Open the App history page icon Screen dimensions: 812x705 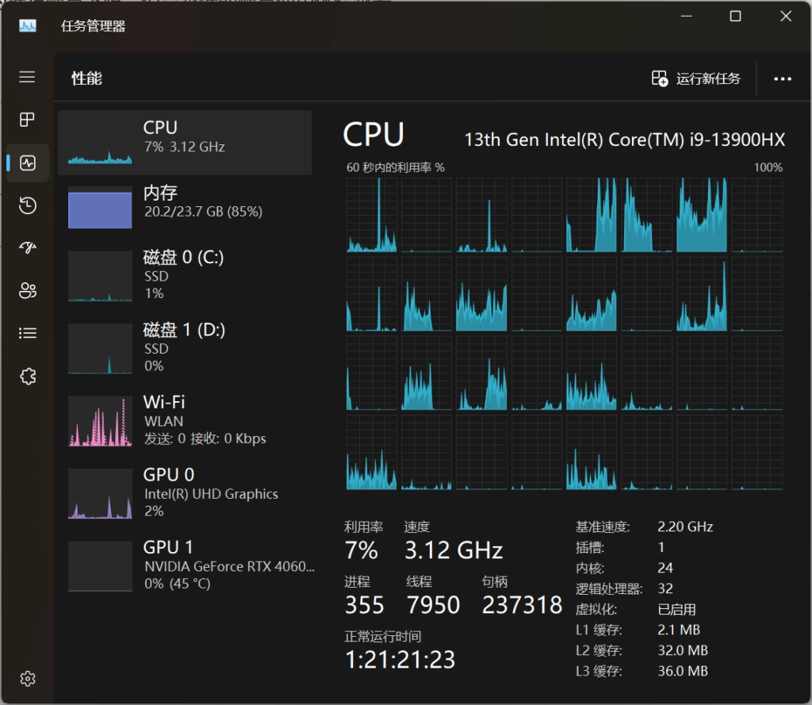point(28,206)
